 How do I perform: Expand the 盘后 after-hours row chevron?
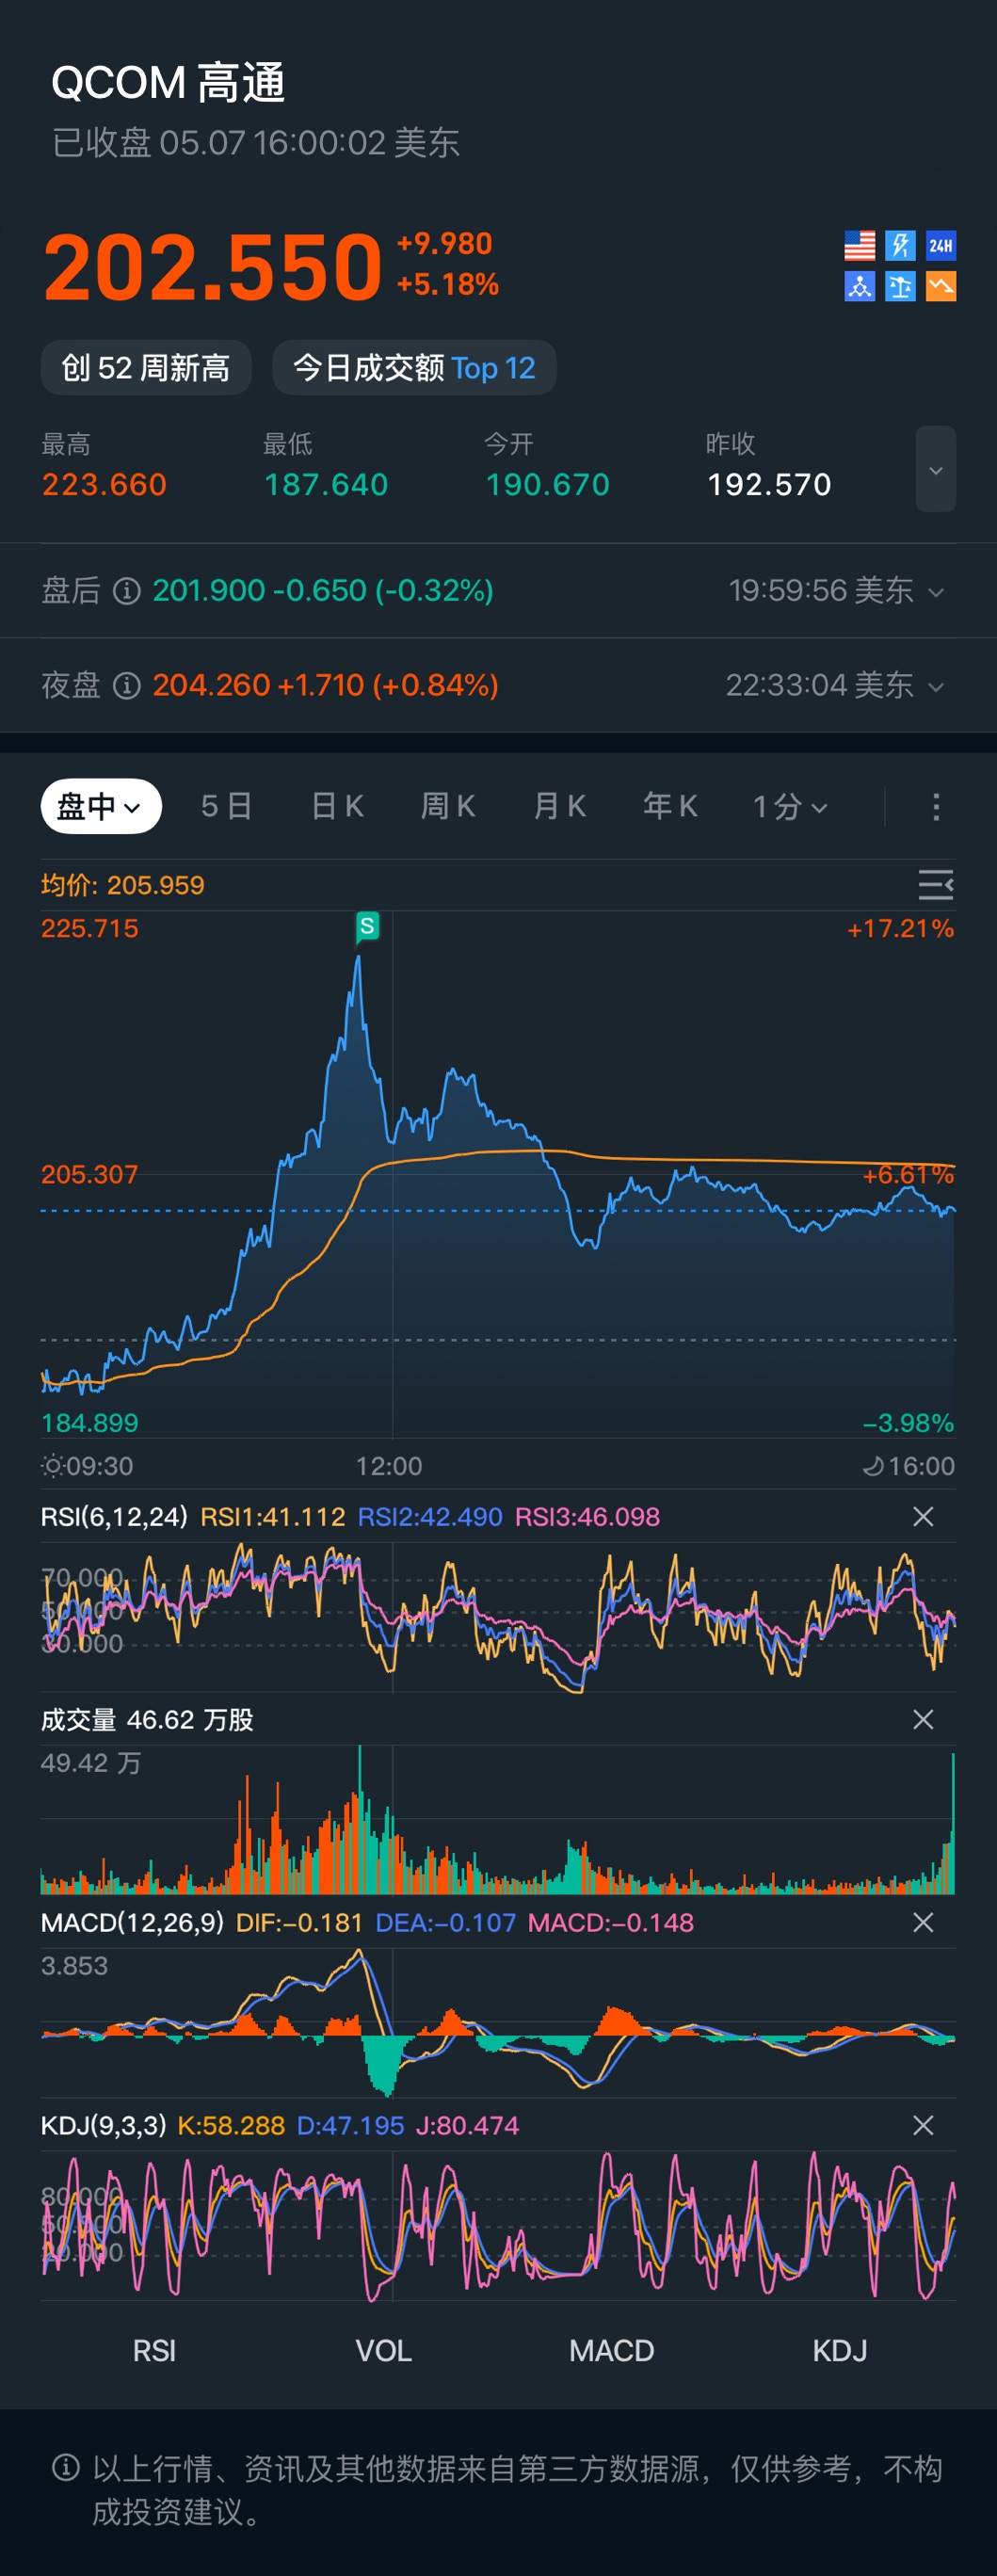936,592
